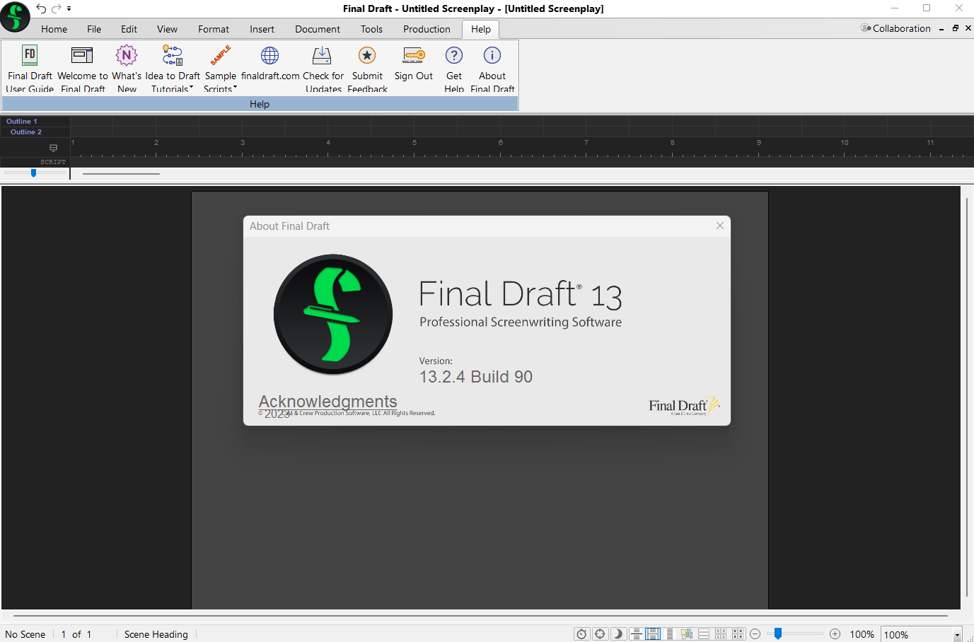Click the outline editor icon above SCRIPT
Viewport: 974px width, 642px height.
point(53,148)
